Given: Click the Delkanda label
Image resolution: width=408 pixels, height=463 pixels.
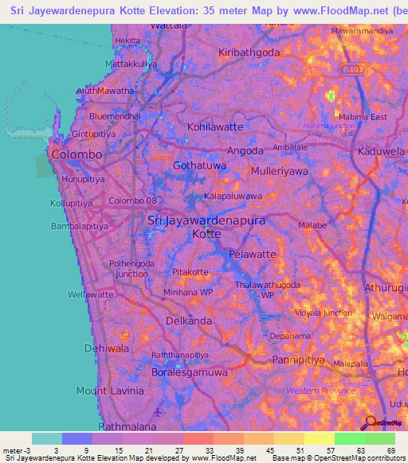Looking at the screenshot, I should pyautogui.click(x=189, y=321).
